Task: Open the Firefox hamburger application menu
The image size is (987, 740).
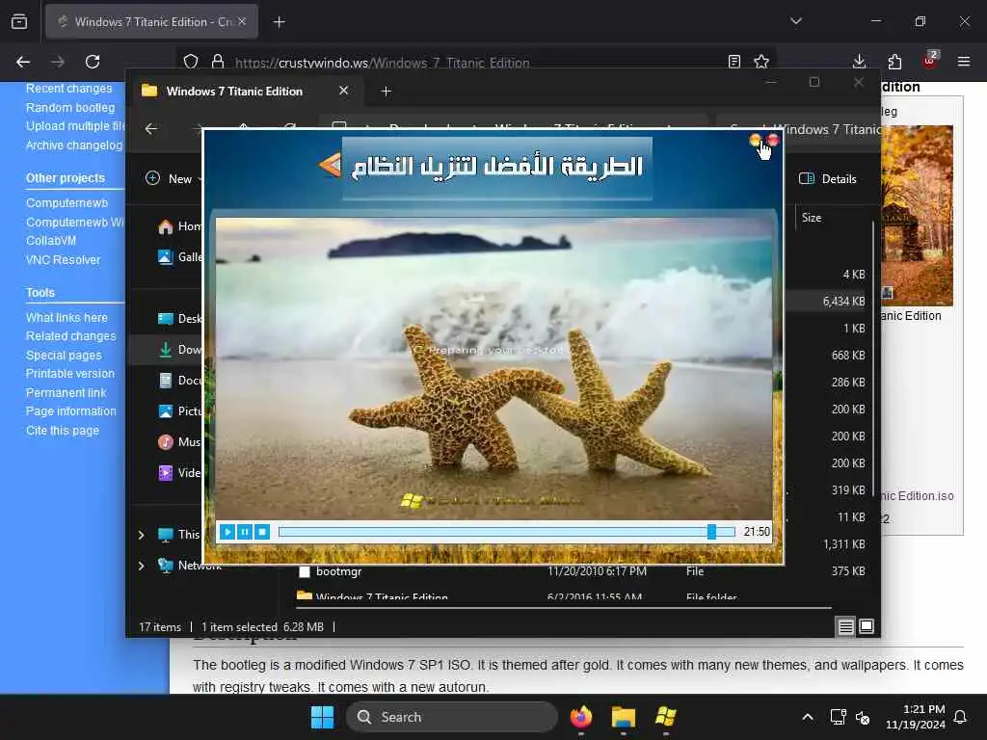Action: [964, 62]
